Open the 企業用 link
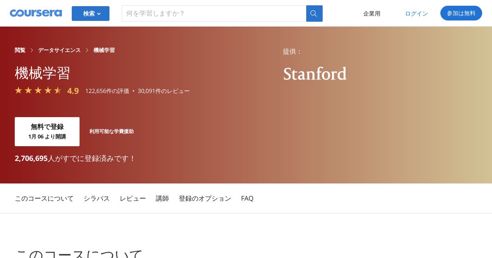The width and height of the screenshot is (492, 258). click(372, 14)
